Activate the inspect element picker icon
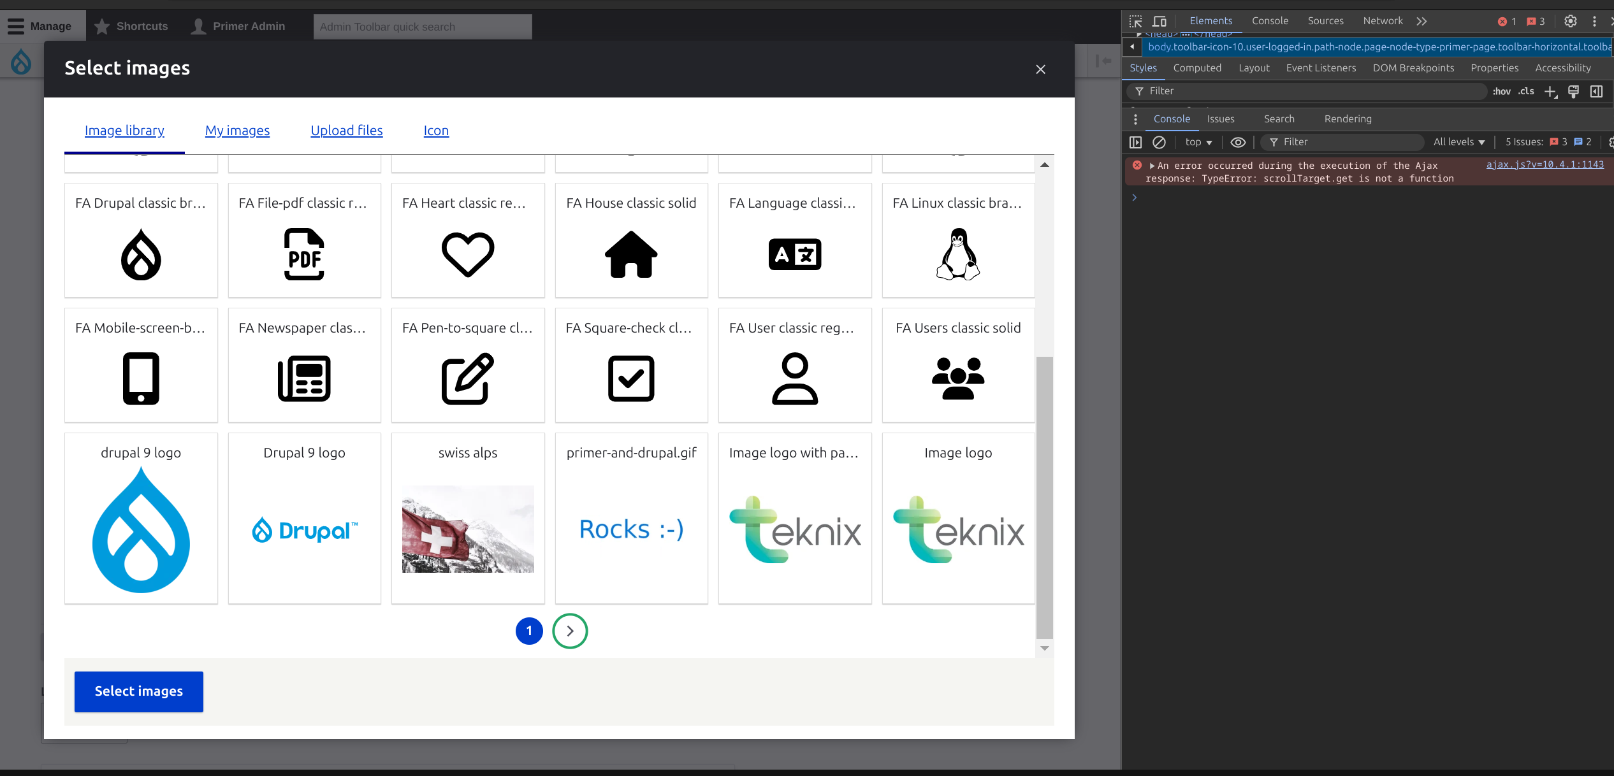The height and width of the screenshot is (776, 1614). (x=1135, y=21)
